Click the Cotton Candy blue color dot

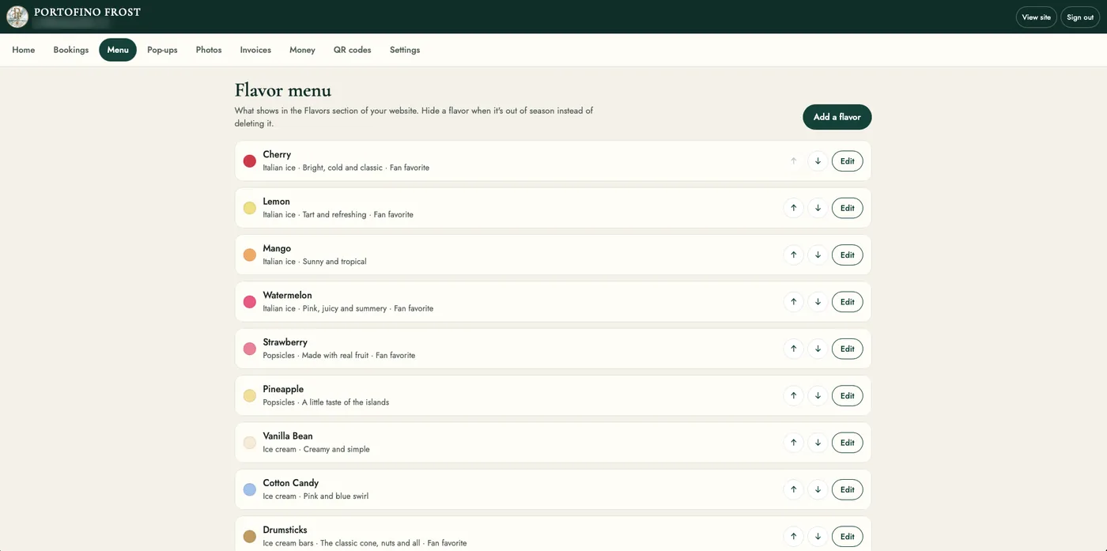point(250,489)
